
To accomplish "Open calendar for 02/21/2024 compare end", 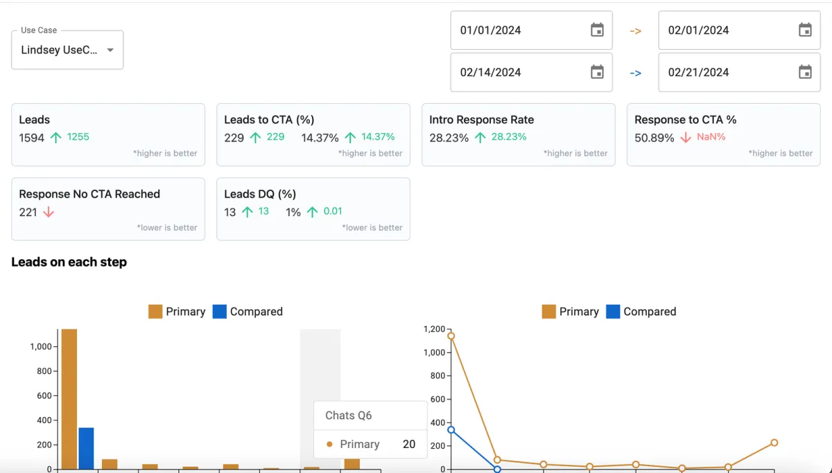I will [805, 72].
